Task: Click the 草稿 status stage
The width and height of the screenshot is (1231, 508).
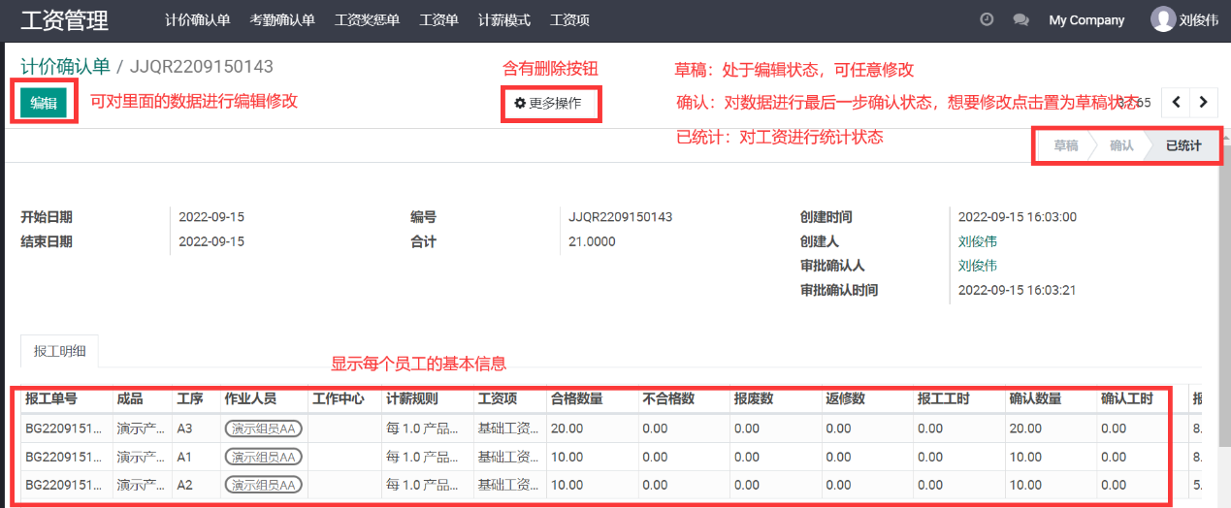Action: (x=1065, y=146)
